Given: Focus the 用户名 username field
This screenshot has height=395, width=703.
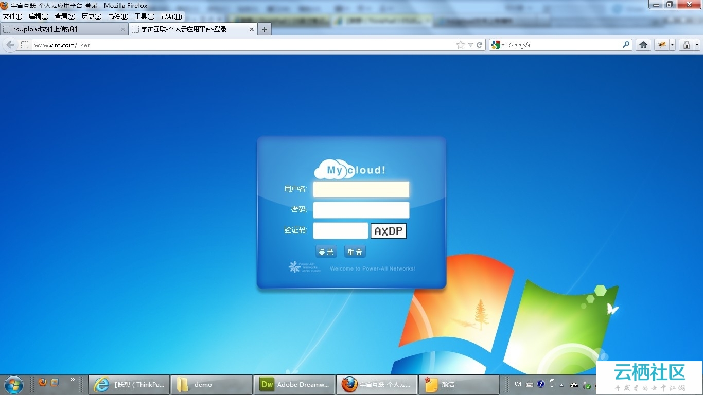Looking at the screenshot, I should (x=361, y=189).
